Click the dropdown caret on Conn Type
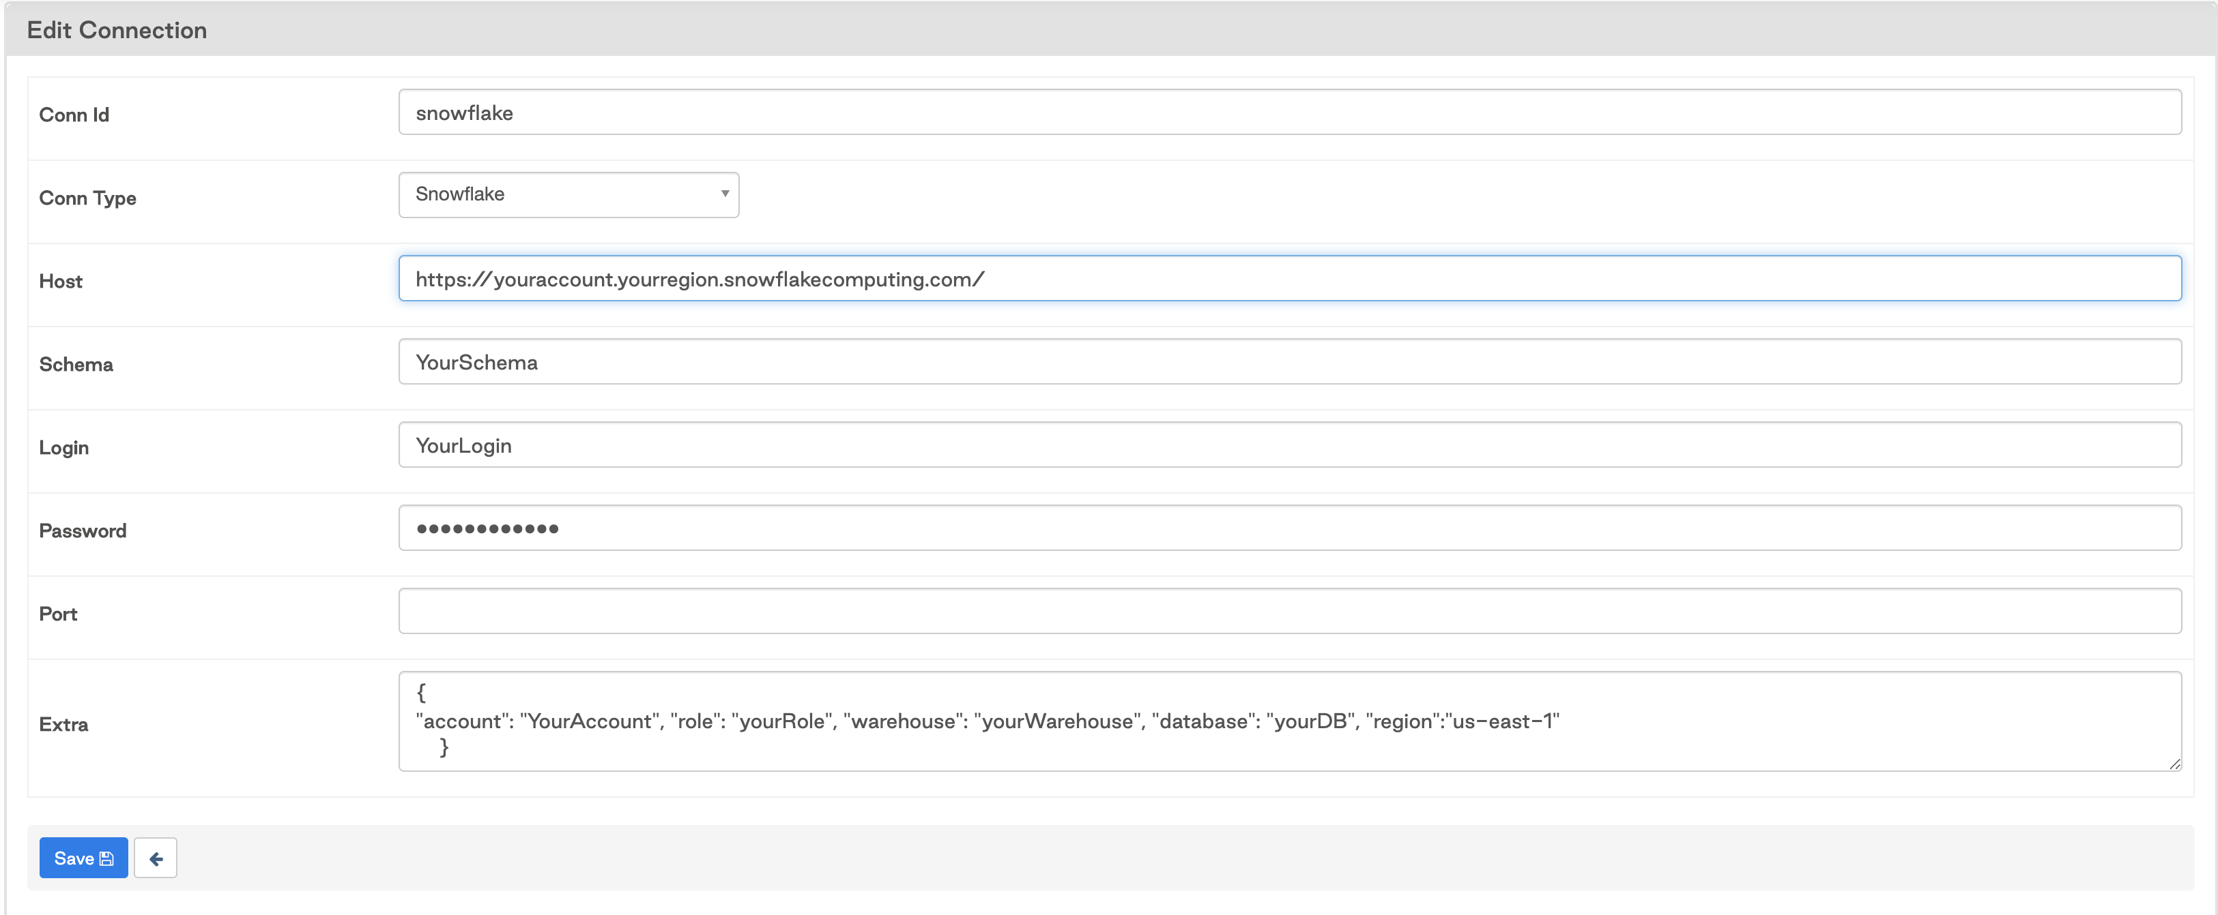This screenshot has height=915, width=2218. point(723,194)
